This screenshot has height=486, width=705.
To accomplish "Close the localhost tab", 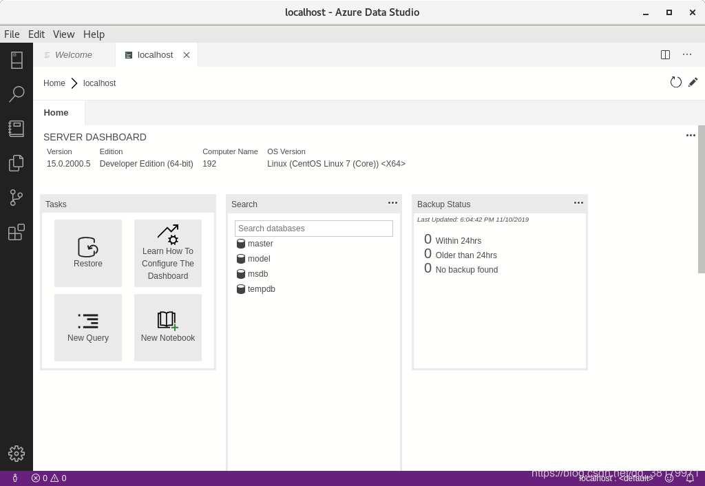I will 187,55.
